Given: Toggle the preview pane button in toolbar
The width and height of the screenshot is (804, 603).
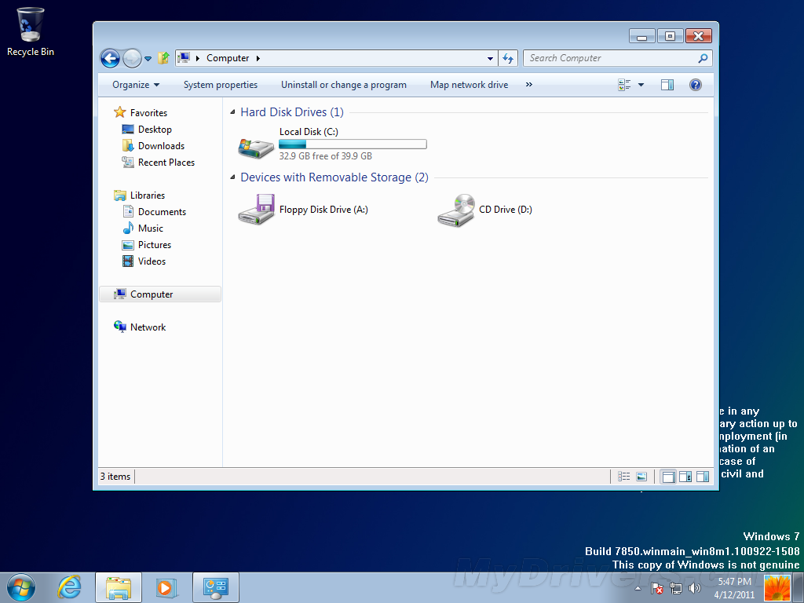Looking at the screenshot, I should pyautogui.click(x=667, y=85).
